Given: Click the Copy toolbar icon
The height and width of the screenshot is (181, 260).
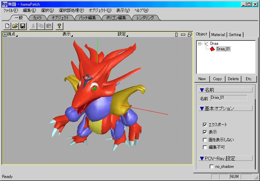Looking at the screenshot, I should 41,26.
